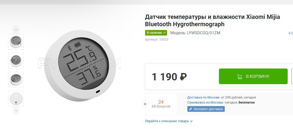Click the down arrow below product thumbnails
The height and width of the screenshot is (133, 293).
click(16, 111)
